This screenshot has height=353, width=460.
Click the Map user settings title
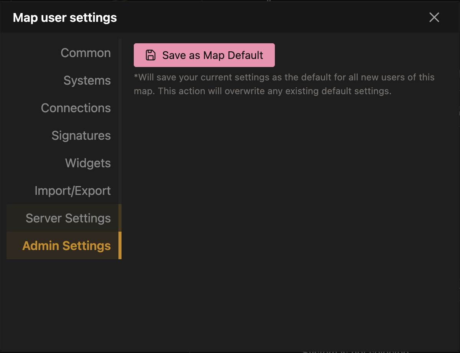coord(64,17)
